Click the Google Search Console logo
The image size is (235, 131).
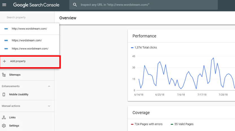(36, 5)
